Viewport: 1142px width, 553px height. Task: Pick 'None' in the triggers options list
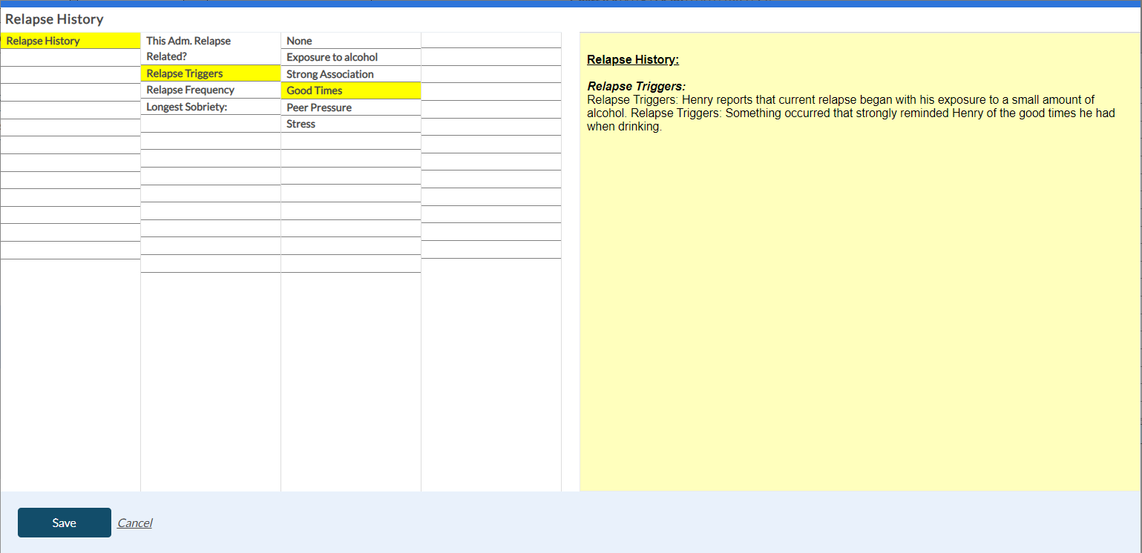[299, 41]
